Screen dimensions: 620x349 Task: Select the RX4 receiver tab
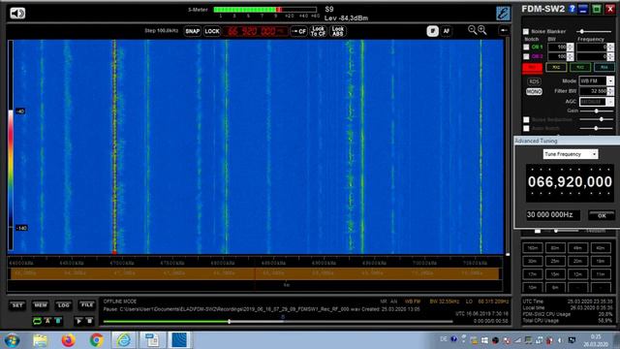pos(604,67)
